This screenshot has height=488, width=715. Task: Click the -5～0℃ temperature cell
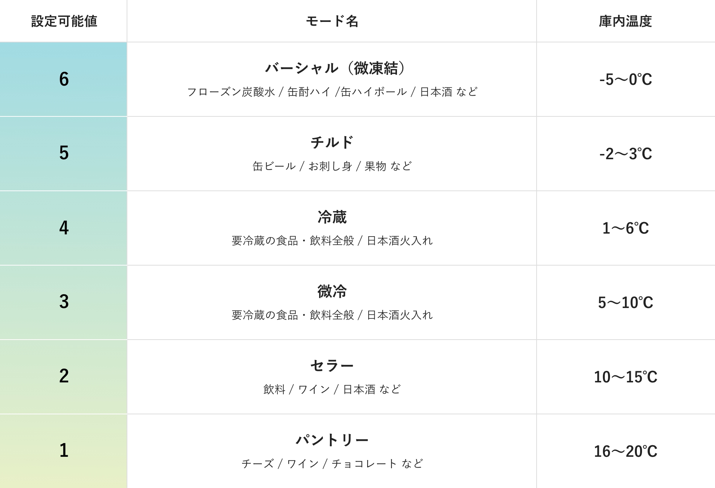(x=625, y=80)
